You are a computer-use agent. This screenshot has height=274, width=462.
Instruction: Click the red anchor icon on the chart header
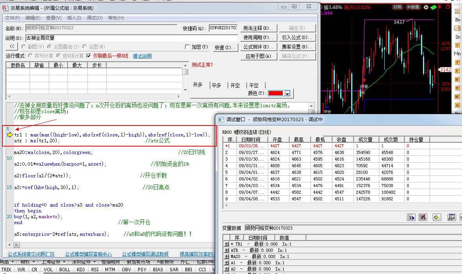point(440,7)
